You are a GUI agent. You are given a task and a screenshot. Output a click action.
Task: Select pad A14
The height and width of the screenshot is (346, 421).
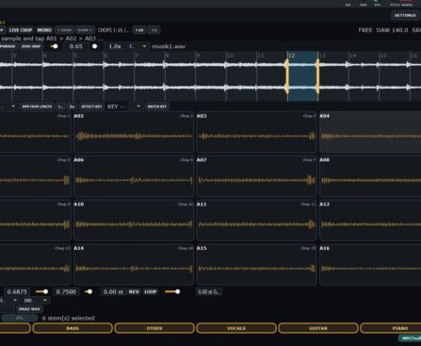(134, 265)
